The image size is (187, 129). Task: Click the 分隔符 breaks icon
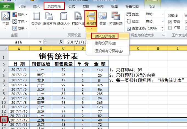[x=91, y=16]
